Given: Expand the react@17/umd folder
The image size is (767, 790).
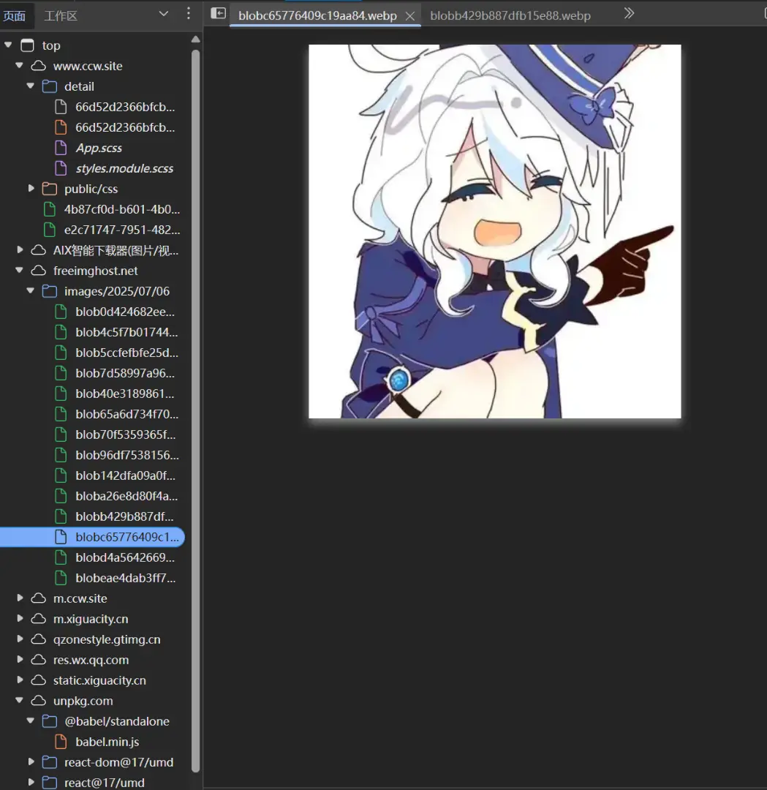Looking at the screenshot, I should 31,783.
